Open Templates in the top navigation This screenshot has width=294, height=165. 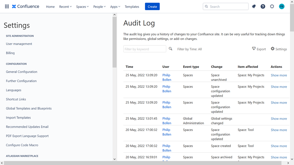click(132, 6)
